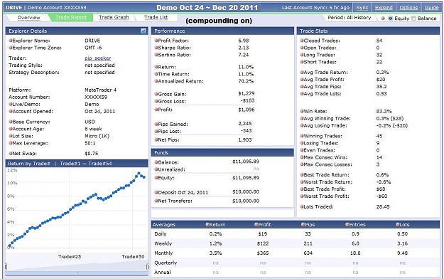Click the info bullet beside Sharpe Ratio
The width and height of the screenshot is (444, 279).
(156, 48)
